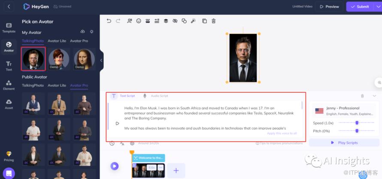Adjust the Speed slider handle

pyautogui.click(x=357, y=123)
